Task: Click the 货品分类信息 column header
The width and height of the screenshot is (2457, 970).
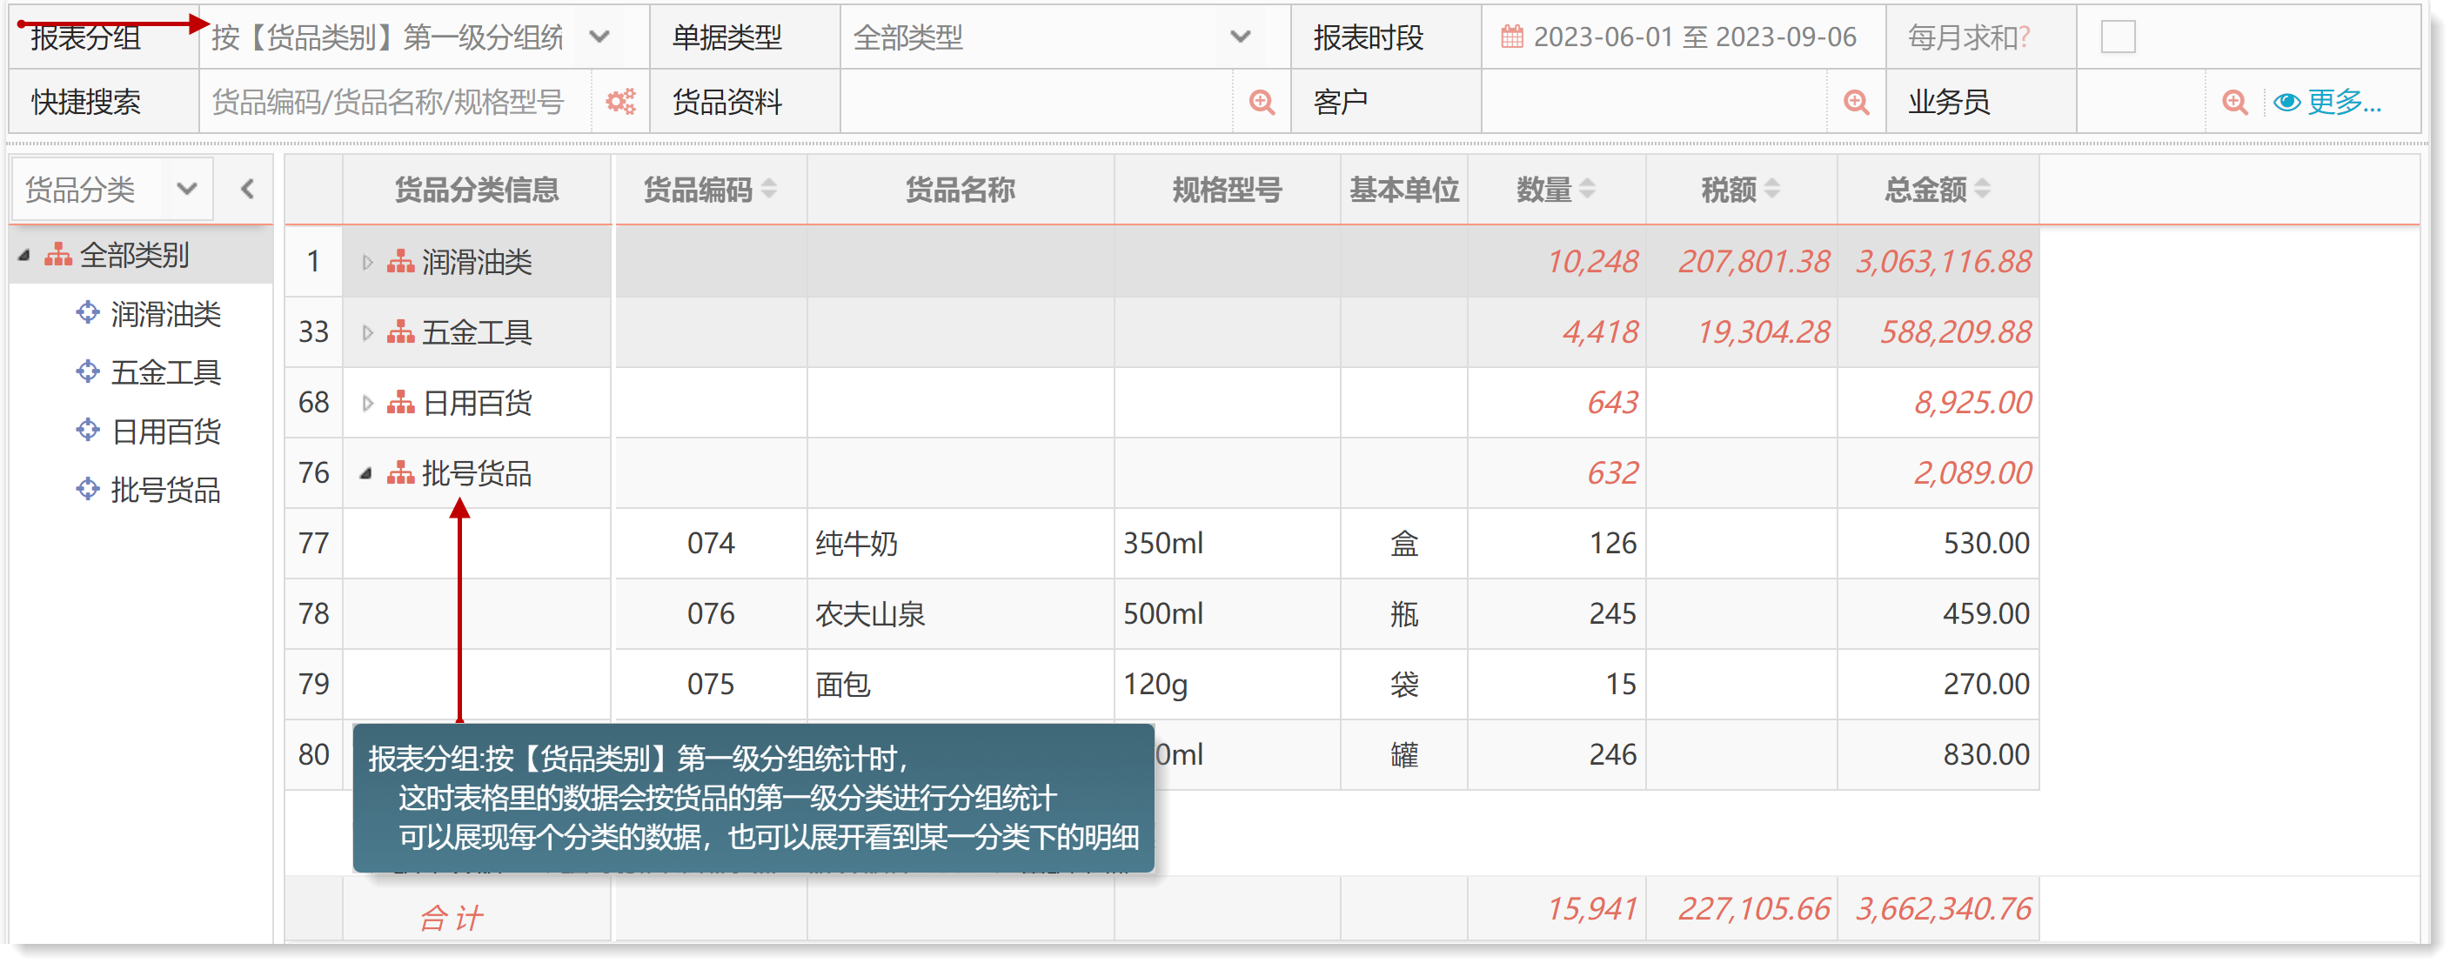Action: (477, 189)
